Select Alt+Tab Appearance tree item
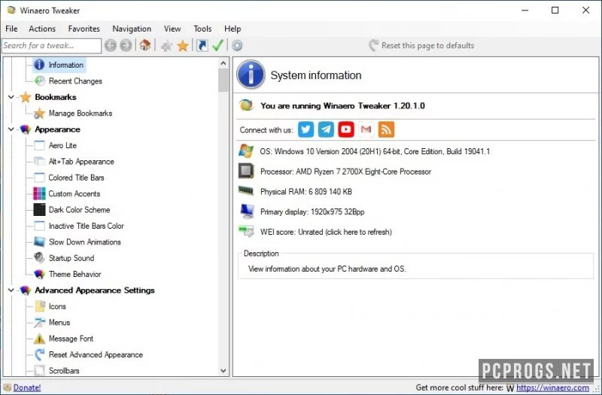Screen dimensions: 602x395 click(x=81, y=162)
